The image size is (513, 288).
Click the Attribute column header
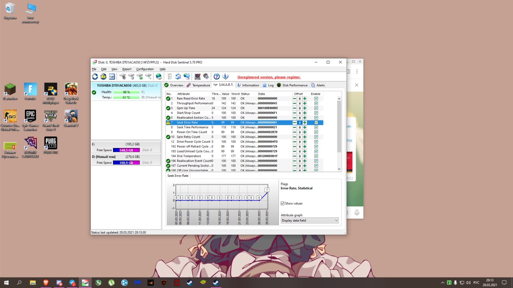click(x=194, y=94)
